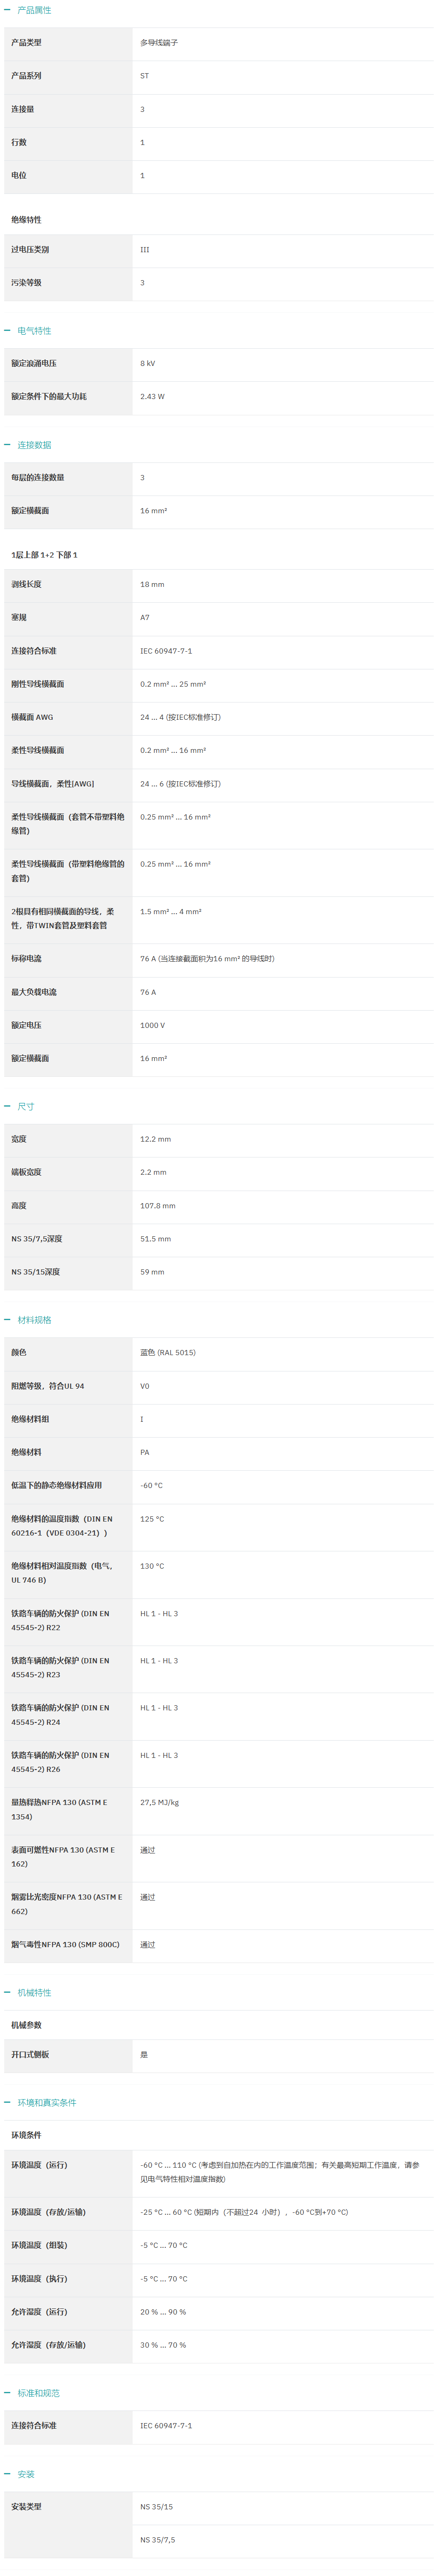Click the -60 °C value
The width and height of the screenshot is (437, 2576).
point(152,1485)
